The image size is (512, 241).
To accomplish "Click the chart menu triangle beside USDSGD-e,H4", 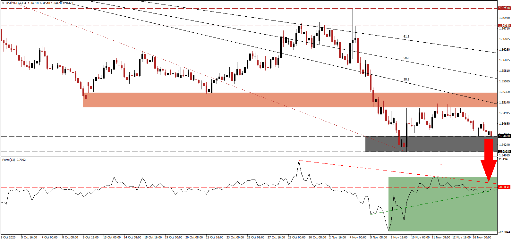I will pos(3,3).
